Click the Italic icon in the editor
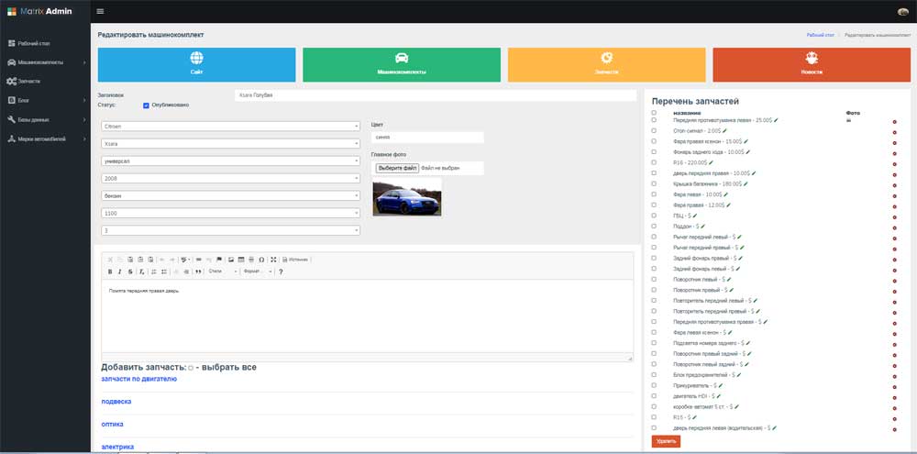Image resolution: width=917 pixels, height=454 pixels. click(x=120, y=271)
